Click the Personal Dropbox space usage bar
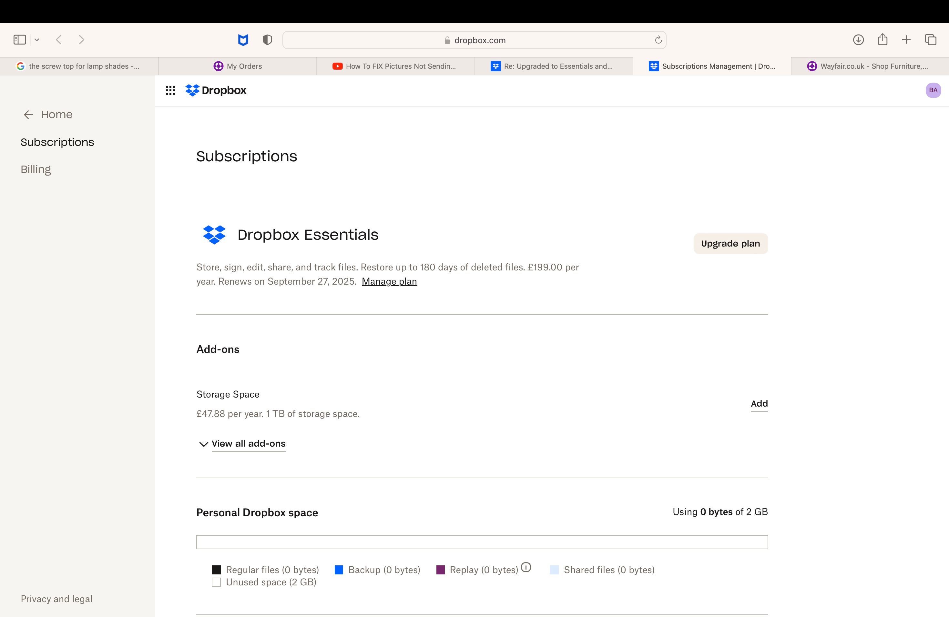Viewport: 949px width, 617px height. click(482, 542)
